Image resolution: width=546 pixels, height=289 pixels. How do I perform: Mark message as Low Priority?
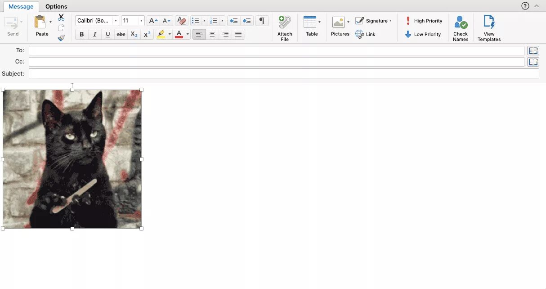[x=423, y=34]
